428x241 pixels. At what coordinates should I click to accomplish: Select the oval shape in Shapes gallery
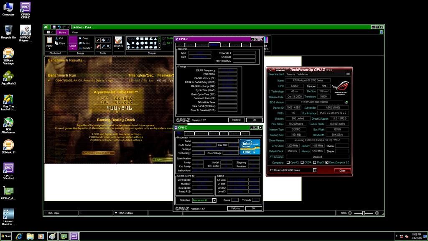click(137, 39)
